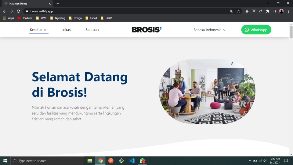
Task: Open the Vue devtools extension icon
Action: point(254,11)
